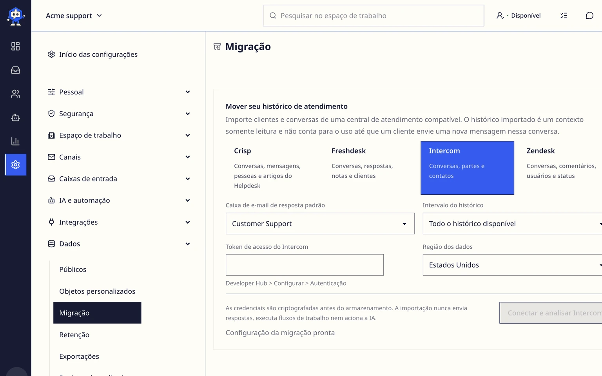The image size is (602, 376).
Task: Open the Disponível availability status button
Action: pos(518,16)
